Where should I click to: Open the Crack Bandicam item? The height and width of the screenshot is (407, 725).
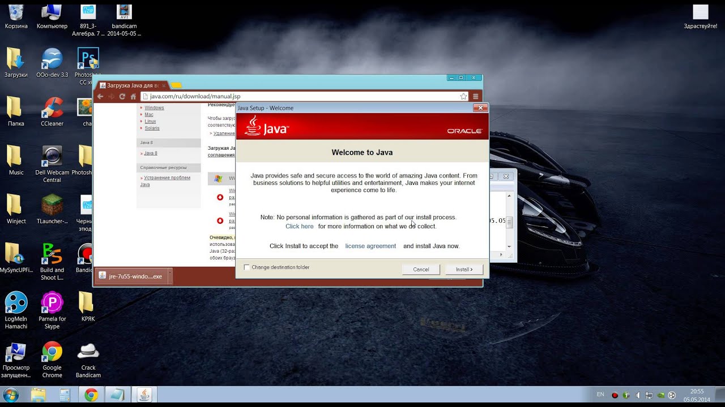tap(88, 360)
